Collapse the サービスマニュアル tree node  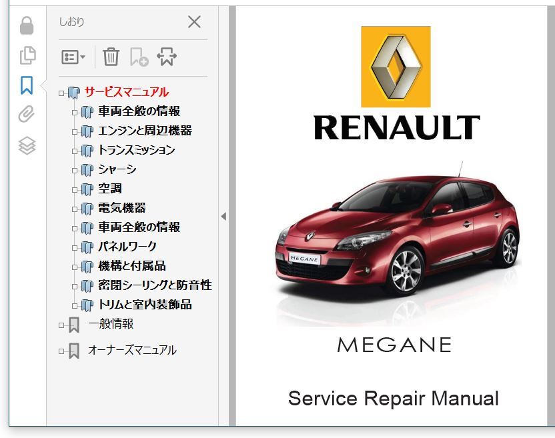click(61, 93)
